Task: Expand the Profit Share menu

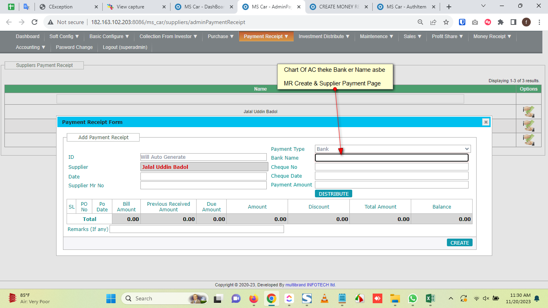Action: coord(447,36)
